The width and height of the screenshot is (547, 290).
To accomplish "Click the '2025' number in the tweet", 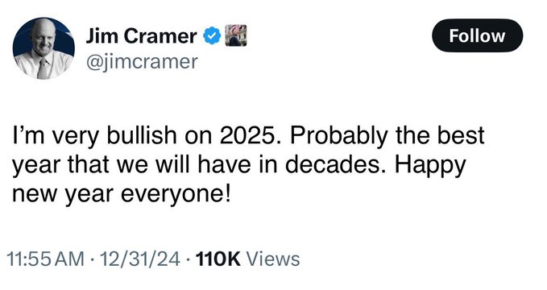I will pyautogui.click(x=246, y=135).
